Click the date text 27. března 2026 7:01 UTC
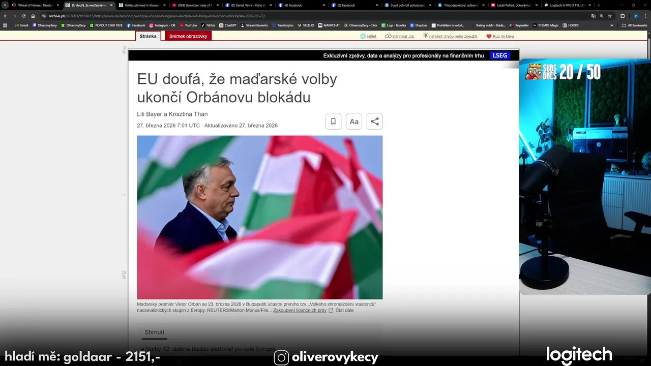 click(x=168, y=126)
